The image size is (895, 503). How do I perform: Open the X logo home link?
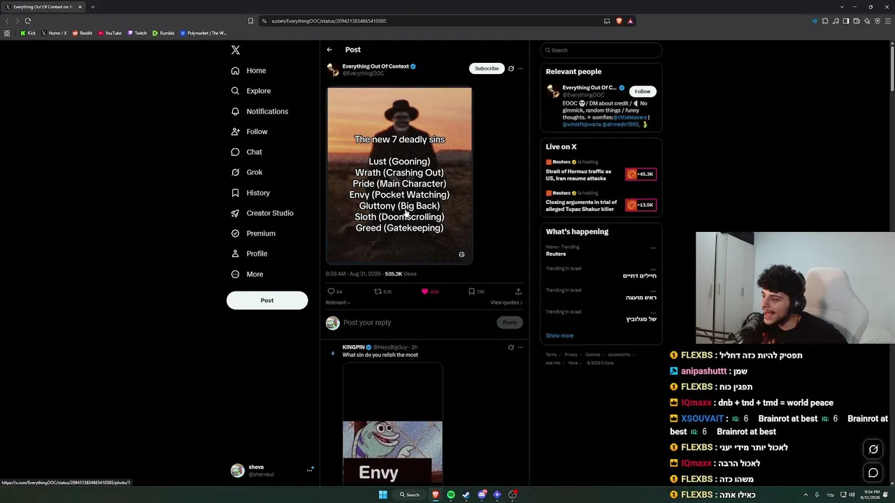click(236, 50)
